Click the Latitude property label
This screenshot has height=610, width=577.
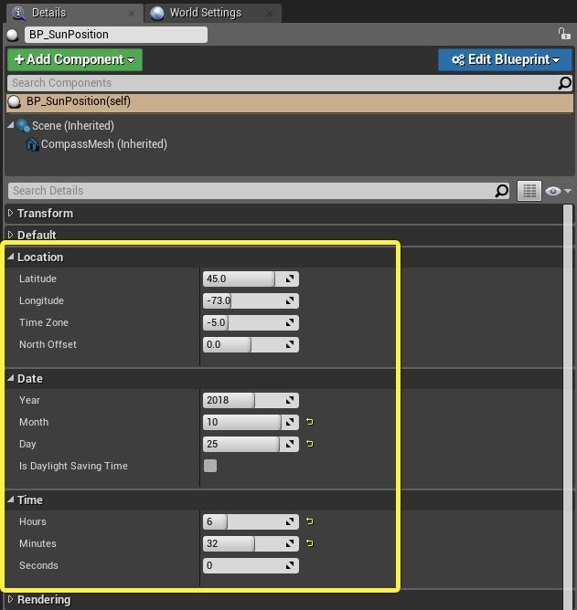pyautogui.click(x=37, y=279)
